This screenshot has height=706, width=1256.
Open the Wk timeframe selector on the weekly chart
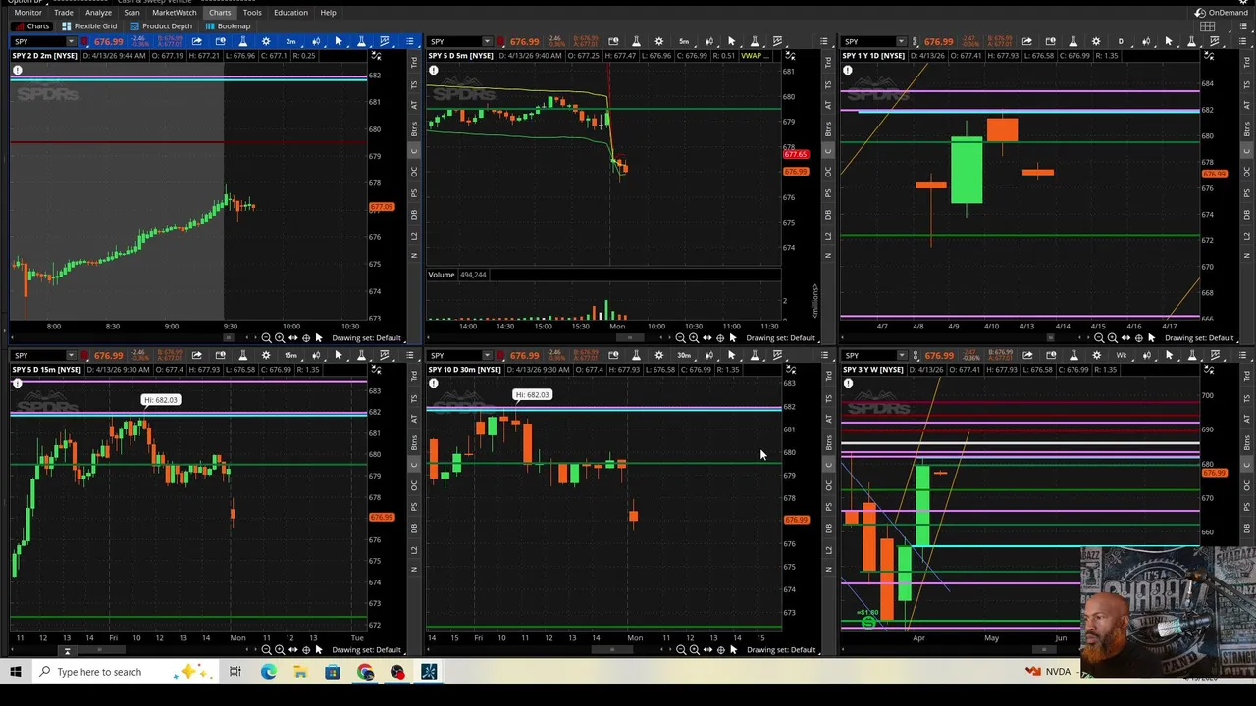1121,354
